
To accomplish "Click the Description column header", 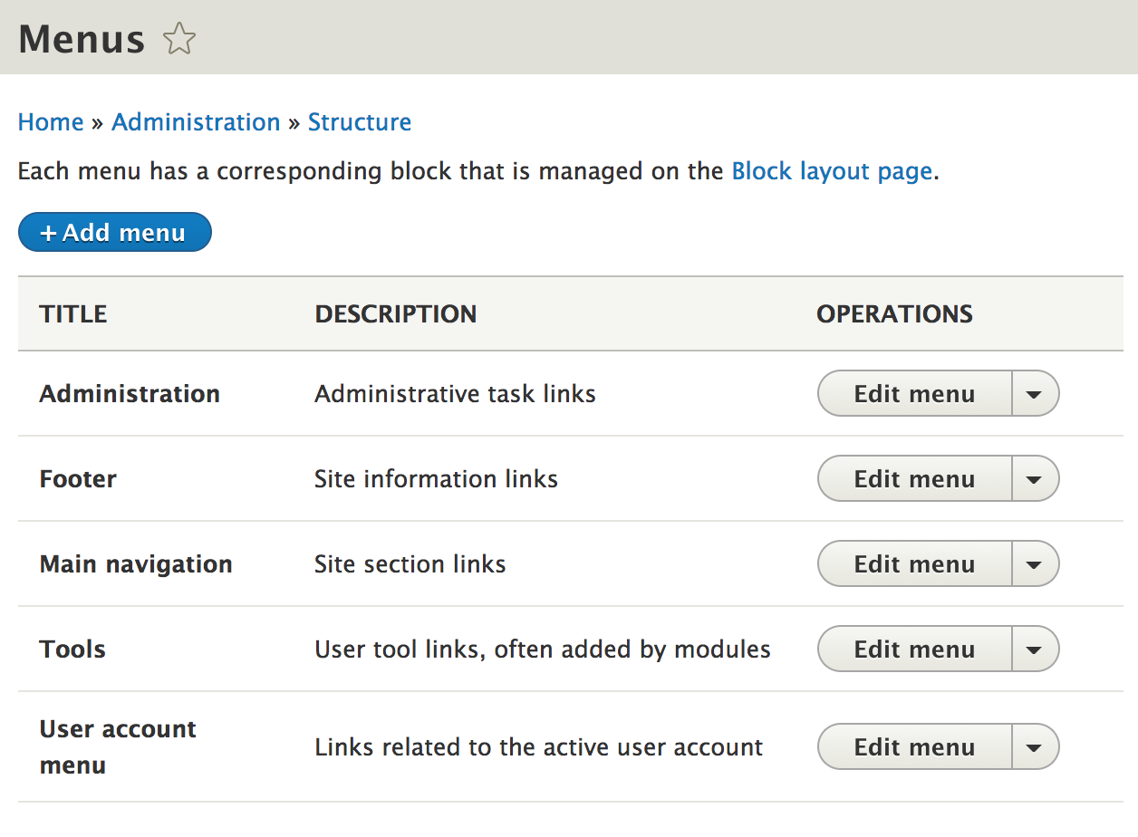I will point(396,314).
